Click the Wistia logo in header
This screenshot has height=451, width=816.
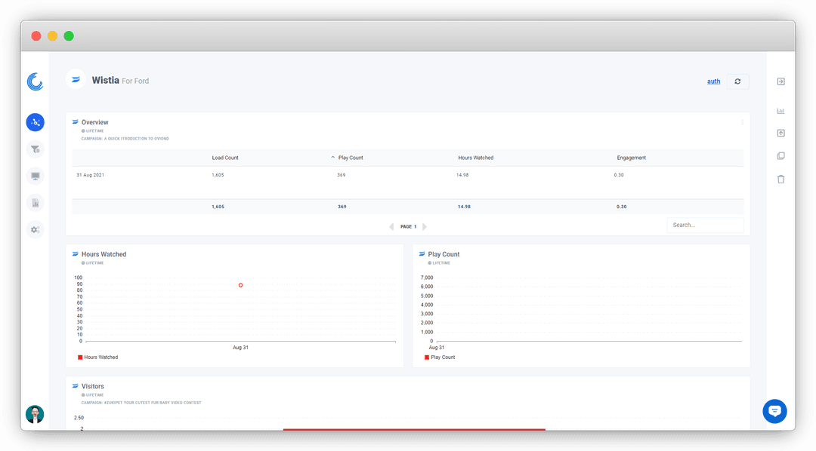[x=76, y=79]
